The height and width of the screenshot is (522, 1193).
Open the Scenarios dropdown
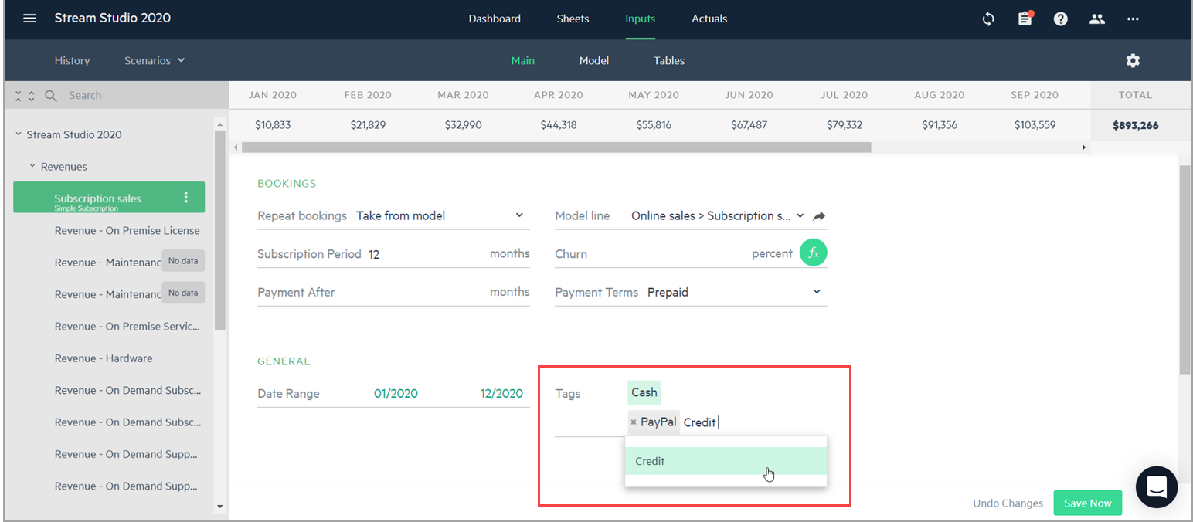pos(155,60)
